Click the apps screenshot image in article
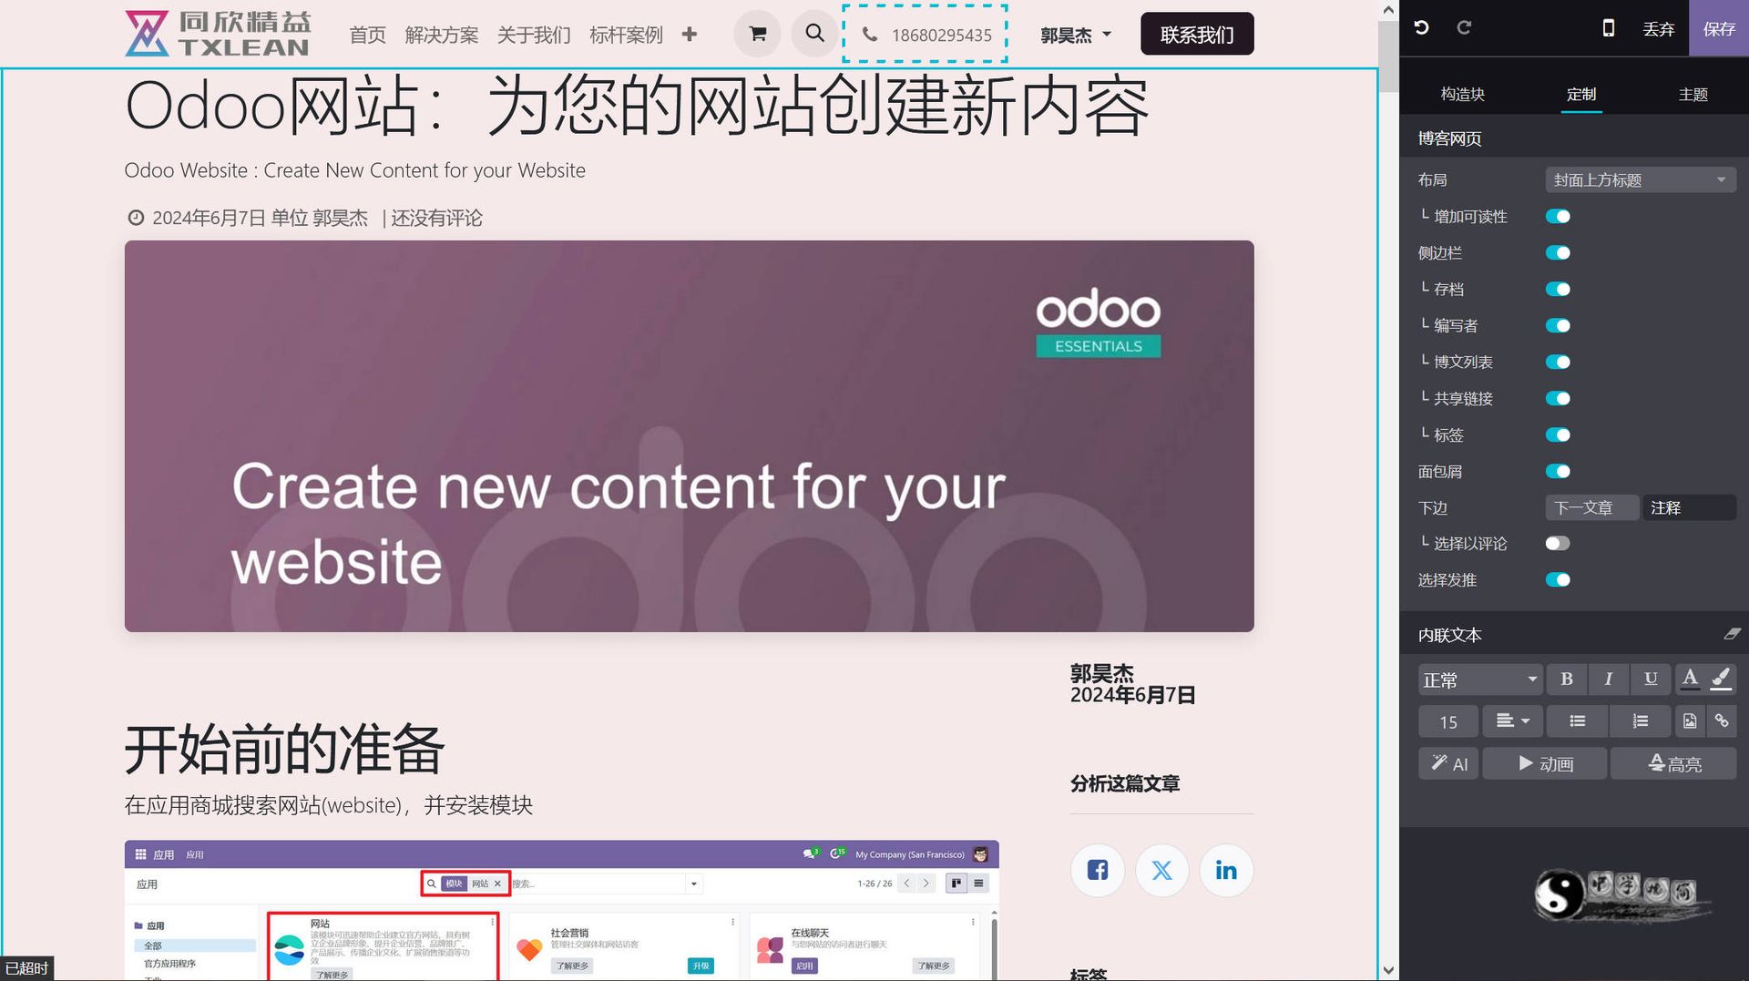The width and height of the screenshot is (1749, 981). click(561, 911)
